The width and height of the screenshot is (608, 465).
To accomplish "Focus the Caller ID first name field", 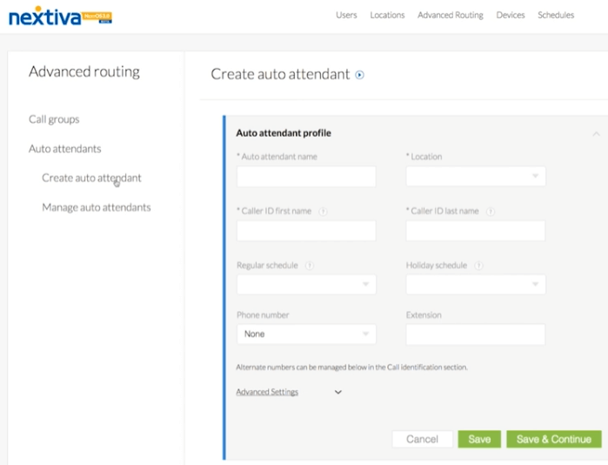I will click(306, 231).
